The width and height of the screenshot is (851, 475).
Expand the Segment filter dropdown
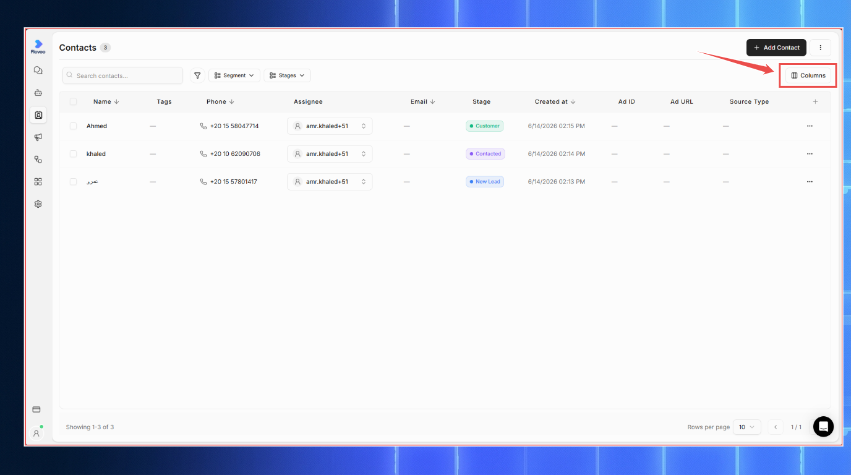[x=234, y=75]
